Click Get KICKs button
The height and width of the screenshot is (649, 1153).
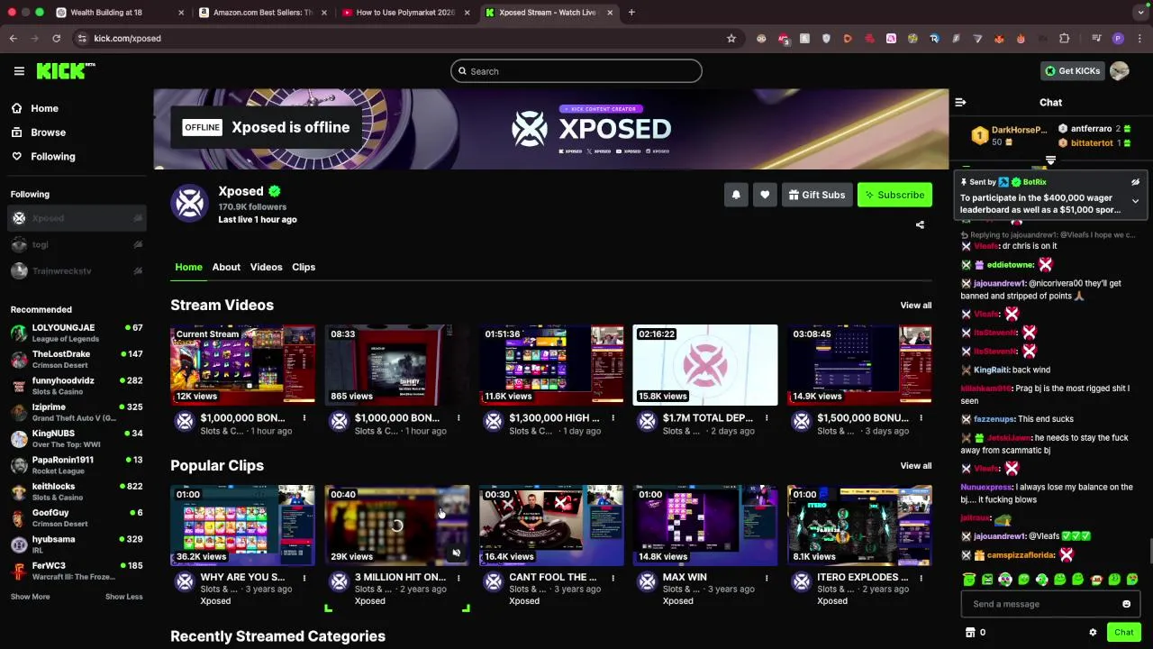coord(1072,71)
